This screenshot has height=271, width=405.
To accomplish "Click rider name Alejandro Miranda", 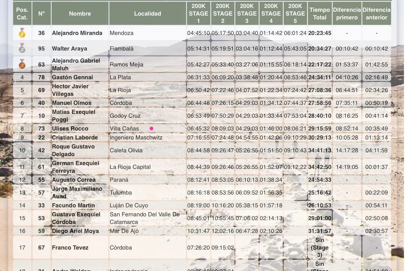I will [77, 33].
